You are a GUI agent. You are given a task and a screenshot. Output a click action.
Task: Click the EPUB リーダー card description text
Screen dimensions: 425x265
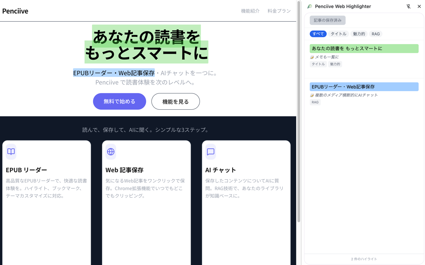click(46, 188)
